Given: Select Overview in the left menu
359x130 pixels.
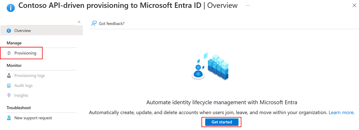Looking at the screenshot, I should pos(22,30).
